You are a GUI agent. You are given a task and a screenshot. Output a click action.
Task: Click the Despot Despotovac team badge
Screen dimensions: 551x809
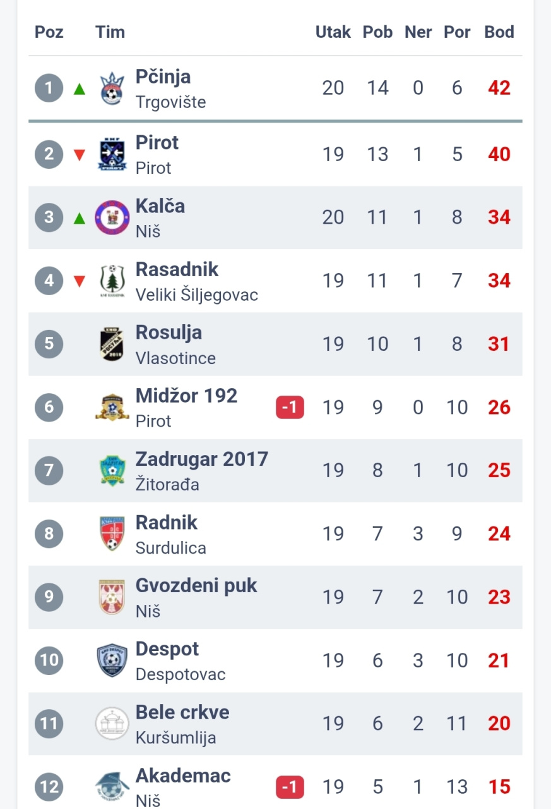click(x=112, y=660)
